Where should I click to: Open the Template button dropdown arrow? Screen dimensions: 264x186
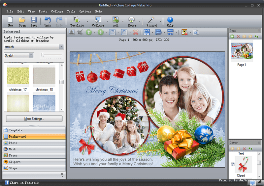click(87, 22)
